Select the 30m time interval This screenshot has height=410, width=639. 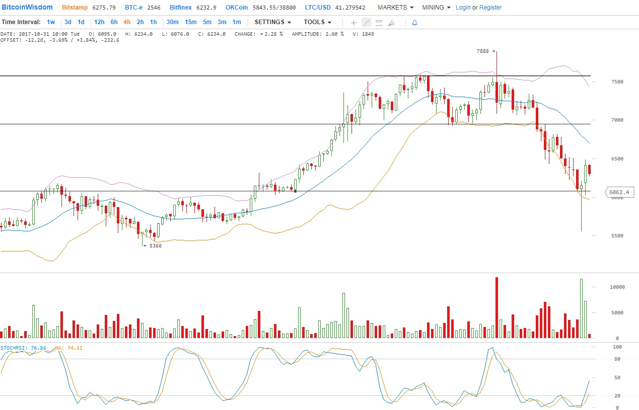[x=172, y=22]
